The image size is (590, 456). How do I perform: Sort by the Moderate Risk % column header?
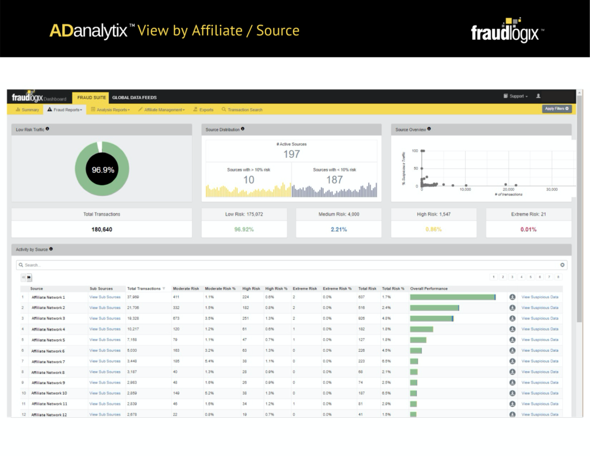220,288
